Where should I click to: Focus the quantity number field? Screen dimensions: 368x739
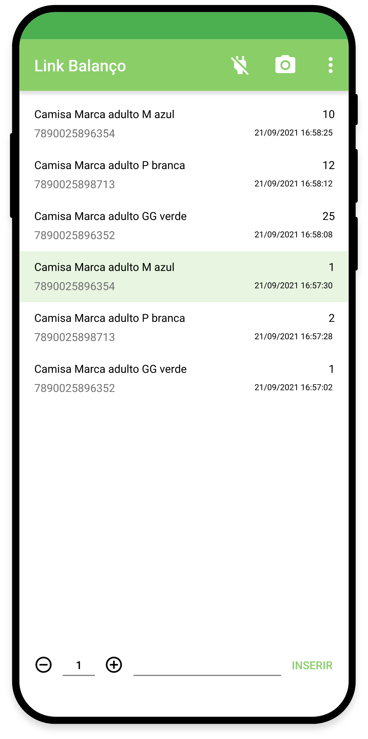(x=79, y=665)
